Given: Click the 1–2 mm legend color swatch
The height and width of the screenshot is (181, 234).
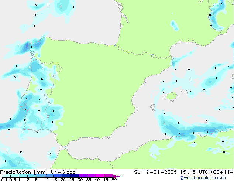Looking at the screenshot, I should 23,176.
